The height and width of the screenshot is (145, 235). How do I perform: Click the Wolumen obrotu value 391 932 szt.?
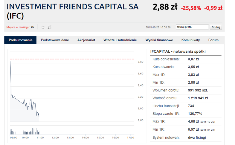point(198,90)
